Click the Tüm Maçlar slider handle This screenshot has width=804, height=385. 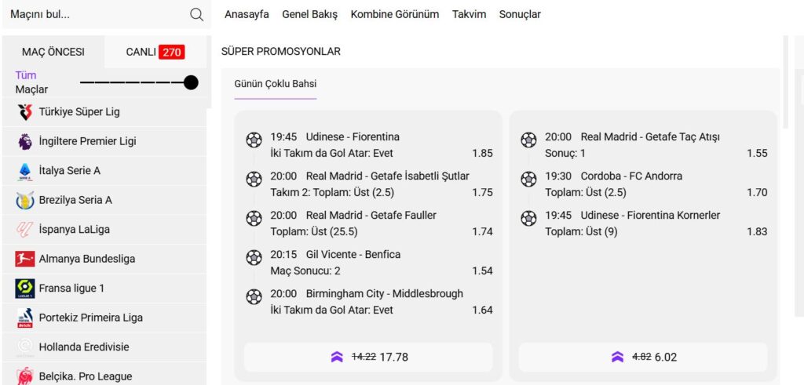[x=191, y=82]
